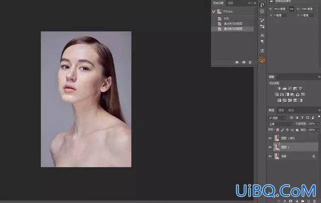The width and height of the screenshot is (321, 203).
Task: Delete current history state trash icon
Action: pyautogui.click(x=250, y=62)
